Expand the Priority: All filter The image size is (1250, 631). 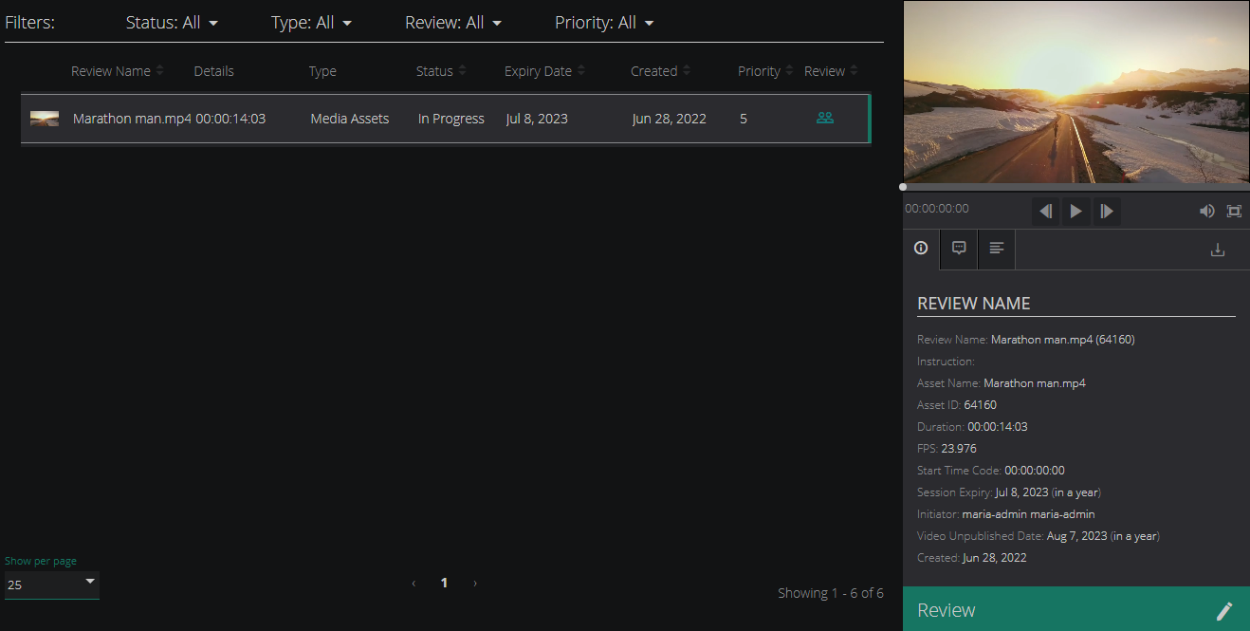(x=604, y=23)
